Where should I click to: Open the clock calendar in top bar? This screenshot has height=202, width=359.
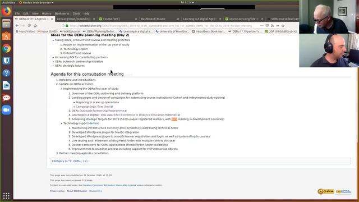click(187, 2)
